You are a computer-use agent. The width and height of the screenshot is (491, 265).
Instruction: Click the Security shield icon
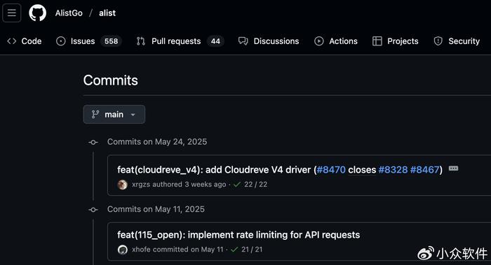click(438, 41)
